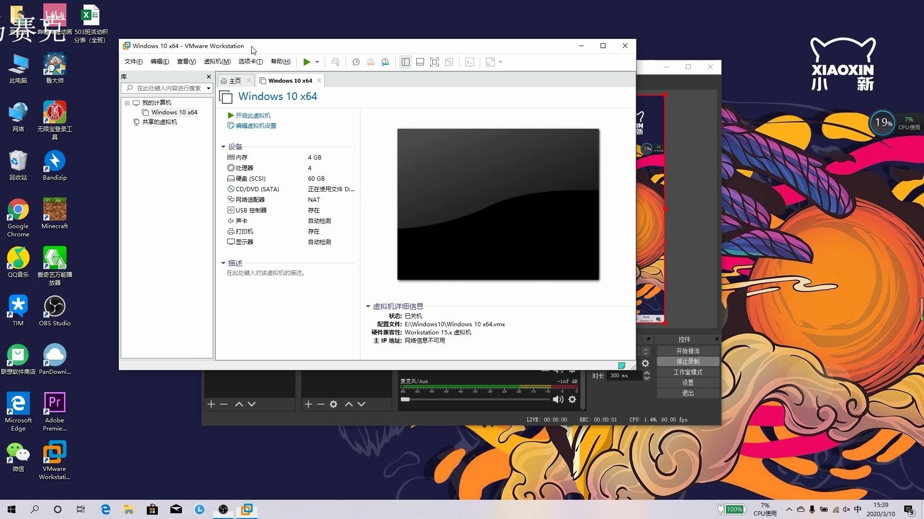924x519 pixels.
Task: Switch to the 主页 tab
Action: click(x=234, y=80)
